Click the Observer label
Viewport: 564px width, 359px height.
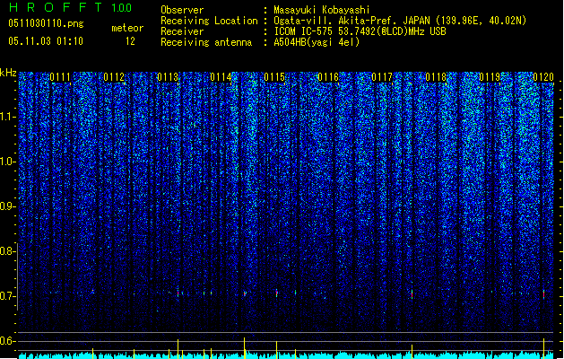point(182,10)
